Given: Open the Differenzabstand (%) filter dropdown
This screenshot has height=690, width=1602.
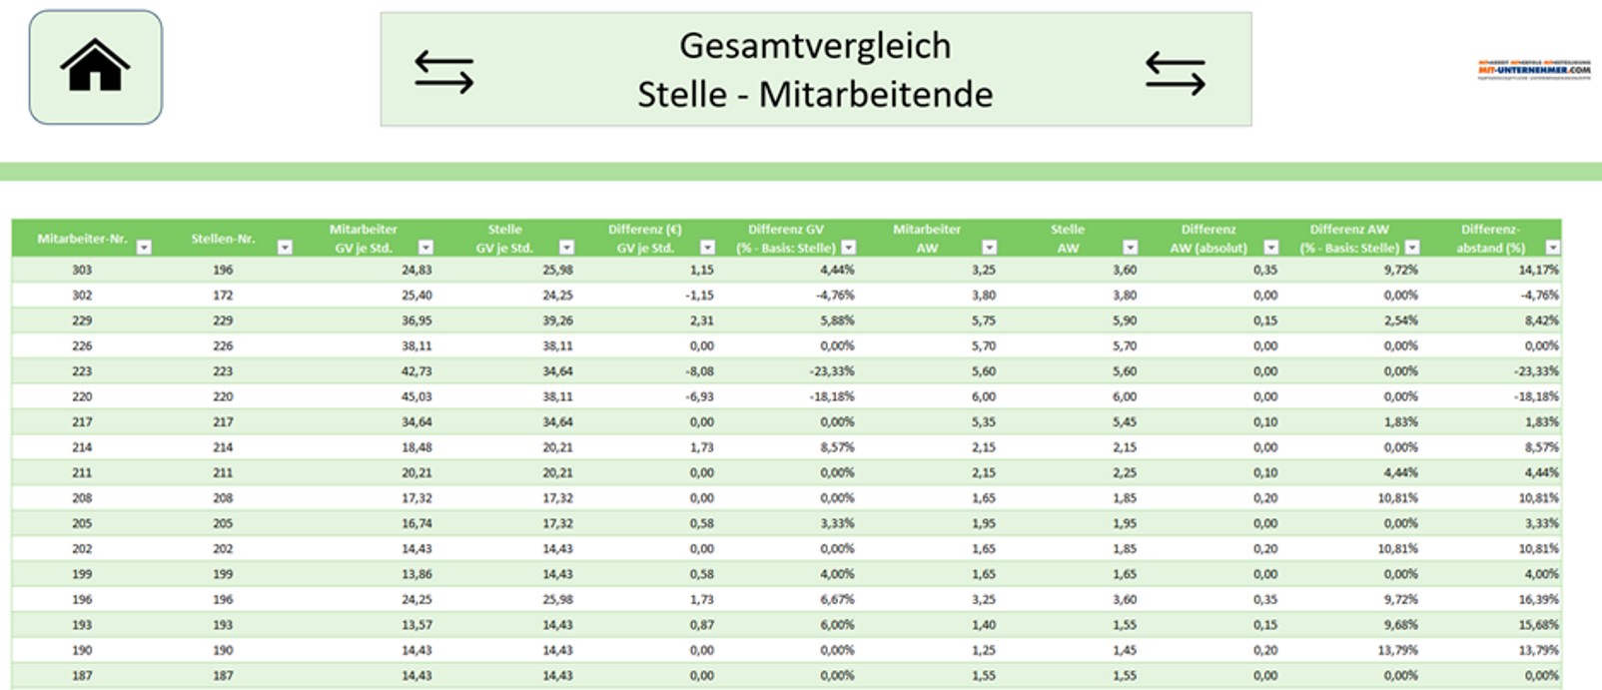Looking at the screenshot, I should click(x=1552, y=248).
